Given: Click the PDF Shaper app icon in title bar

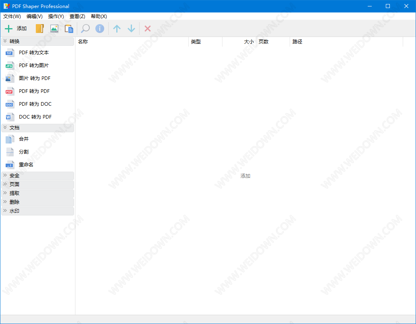Looking at the screenshot, I should [x=6, y=6].
